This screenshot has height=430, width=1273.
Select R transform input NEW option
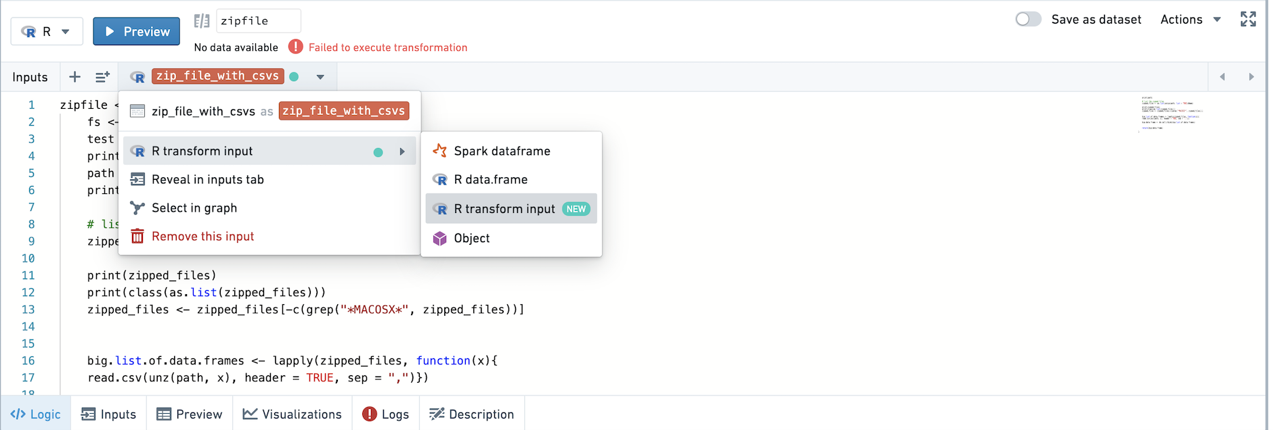(x=511, y=209)
